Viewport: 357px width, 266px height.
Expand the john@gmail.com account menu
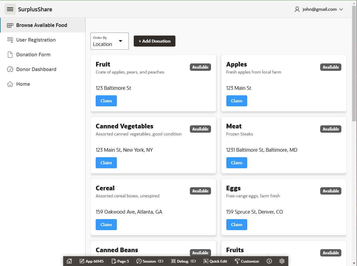[319, 9]
